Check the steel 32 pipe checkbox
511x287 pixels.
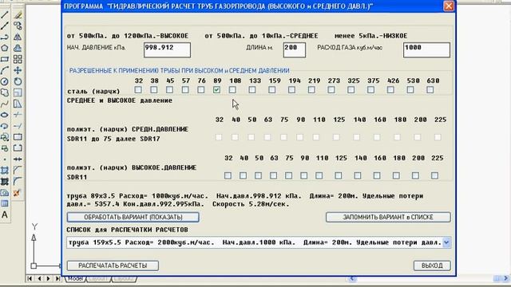click(138, 89)
